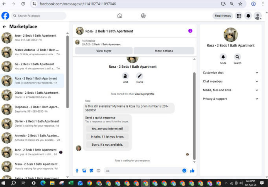The height and width of the screenshot is (187, 268).
Task: Click the purple conversation info icon
Action: (190, 31)
